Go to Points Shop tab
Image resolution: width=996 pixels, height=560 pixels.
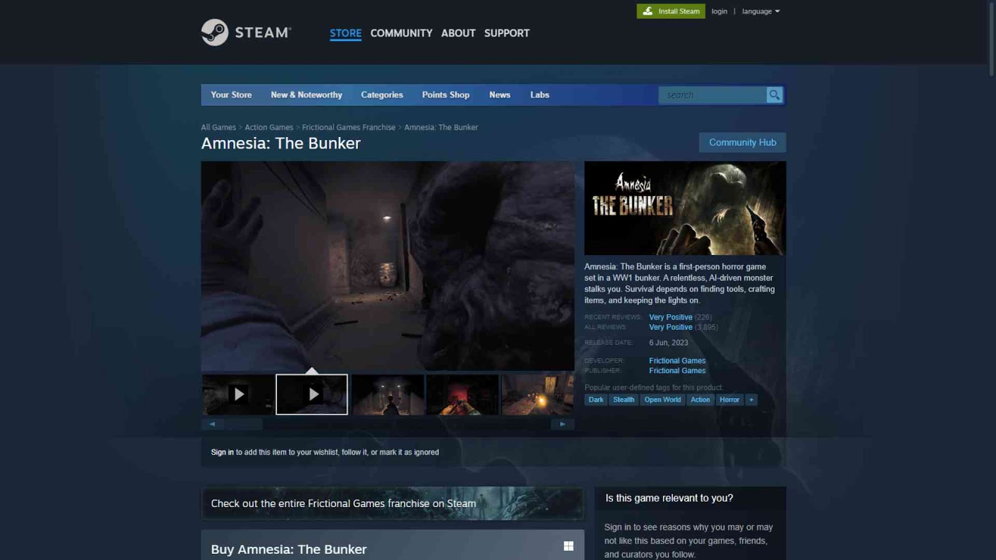(x=446, y=95)
